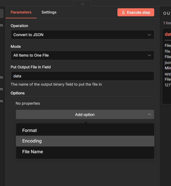The height and width of the screenshot is (186, 171).
Task: Choose the Encoding option
Action: click(x=32, y=141)
